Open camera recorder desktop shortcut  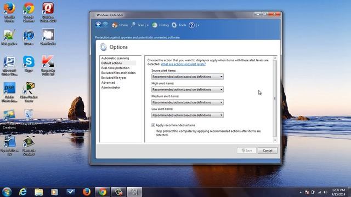[48, 38]
